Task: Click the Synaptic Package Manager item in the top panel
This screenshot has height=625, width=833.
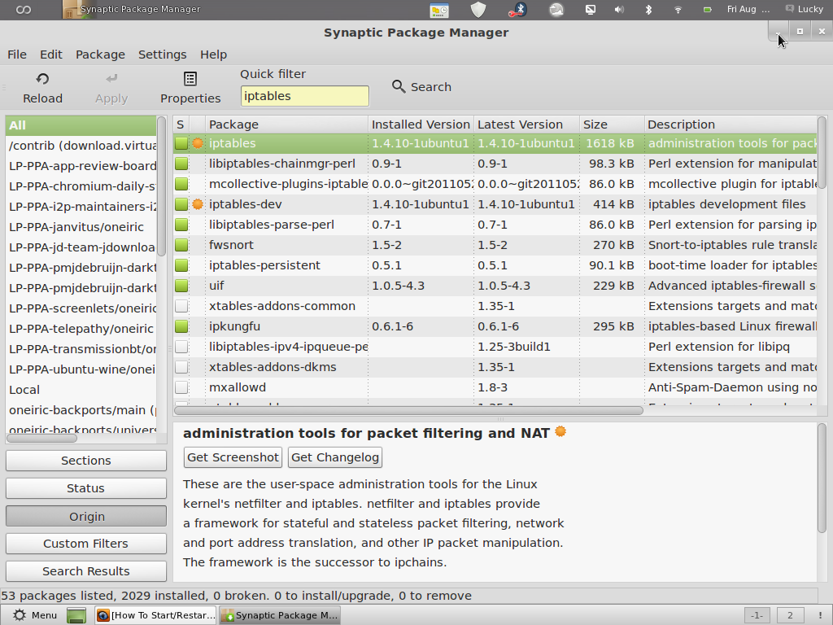Action: (131, 10)
